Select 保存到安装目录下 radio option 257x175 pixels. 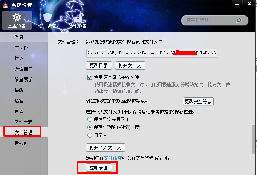(90, 119)
